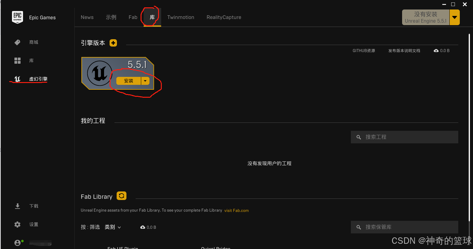This screenshot has width=473, height=249.
Task: Open GITHUB资源 link
Action: [364, 51]
